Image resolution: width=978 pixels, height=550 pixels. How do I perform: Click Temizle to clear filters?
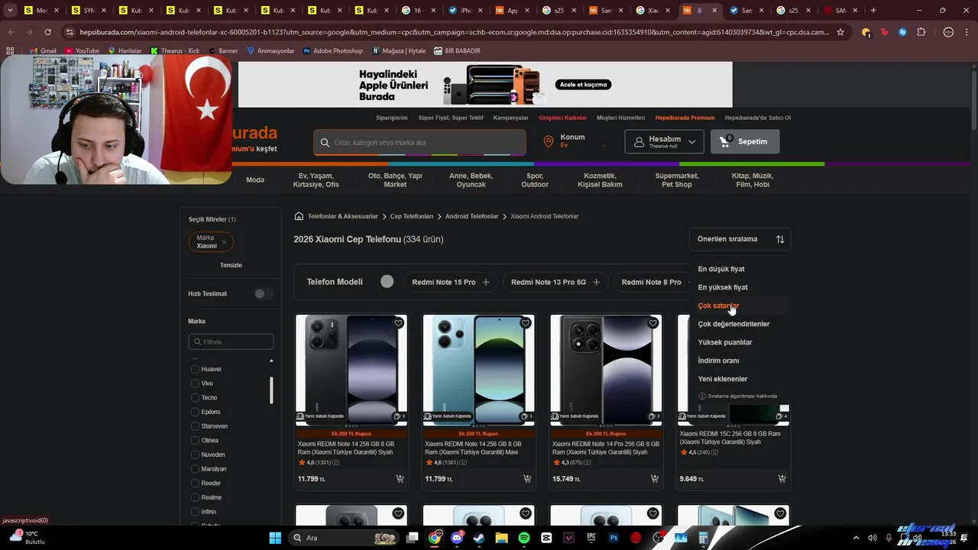point(231,265)
